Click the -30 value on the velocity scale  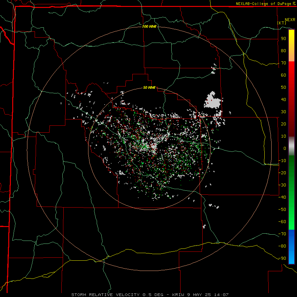point(282,185)
